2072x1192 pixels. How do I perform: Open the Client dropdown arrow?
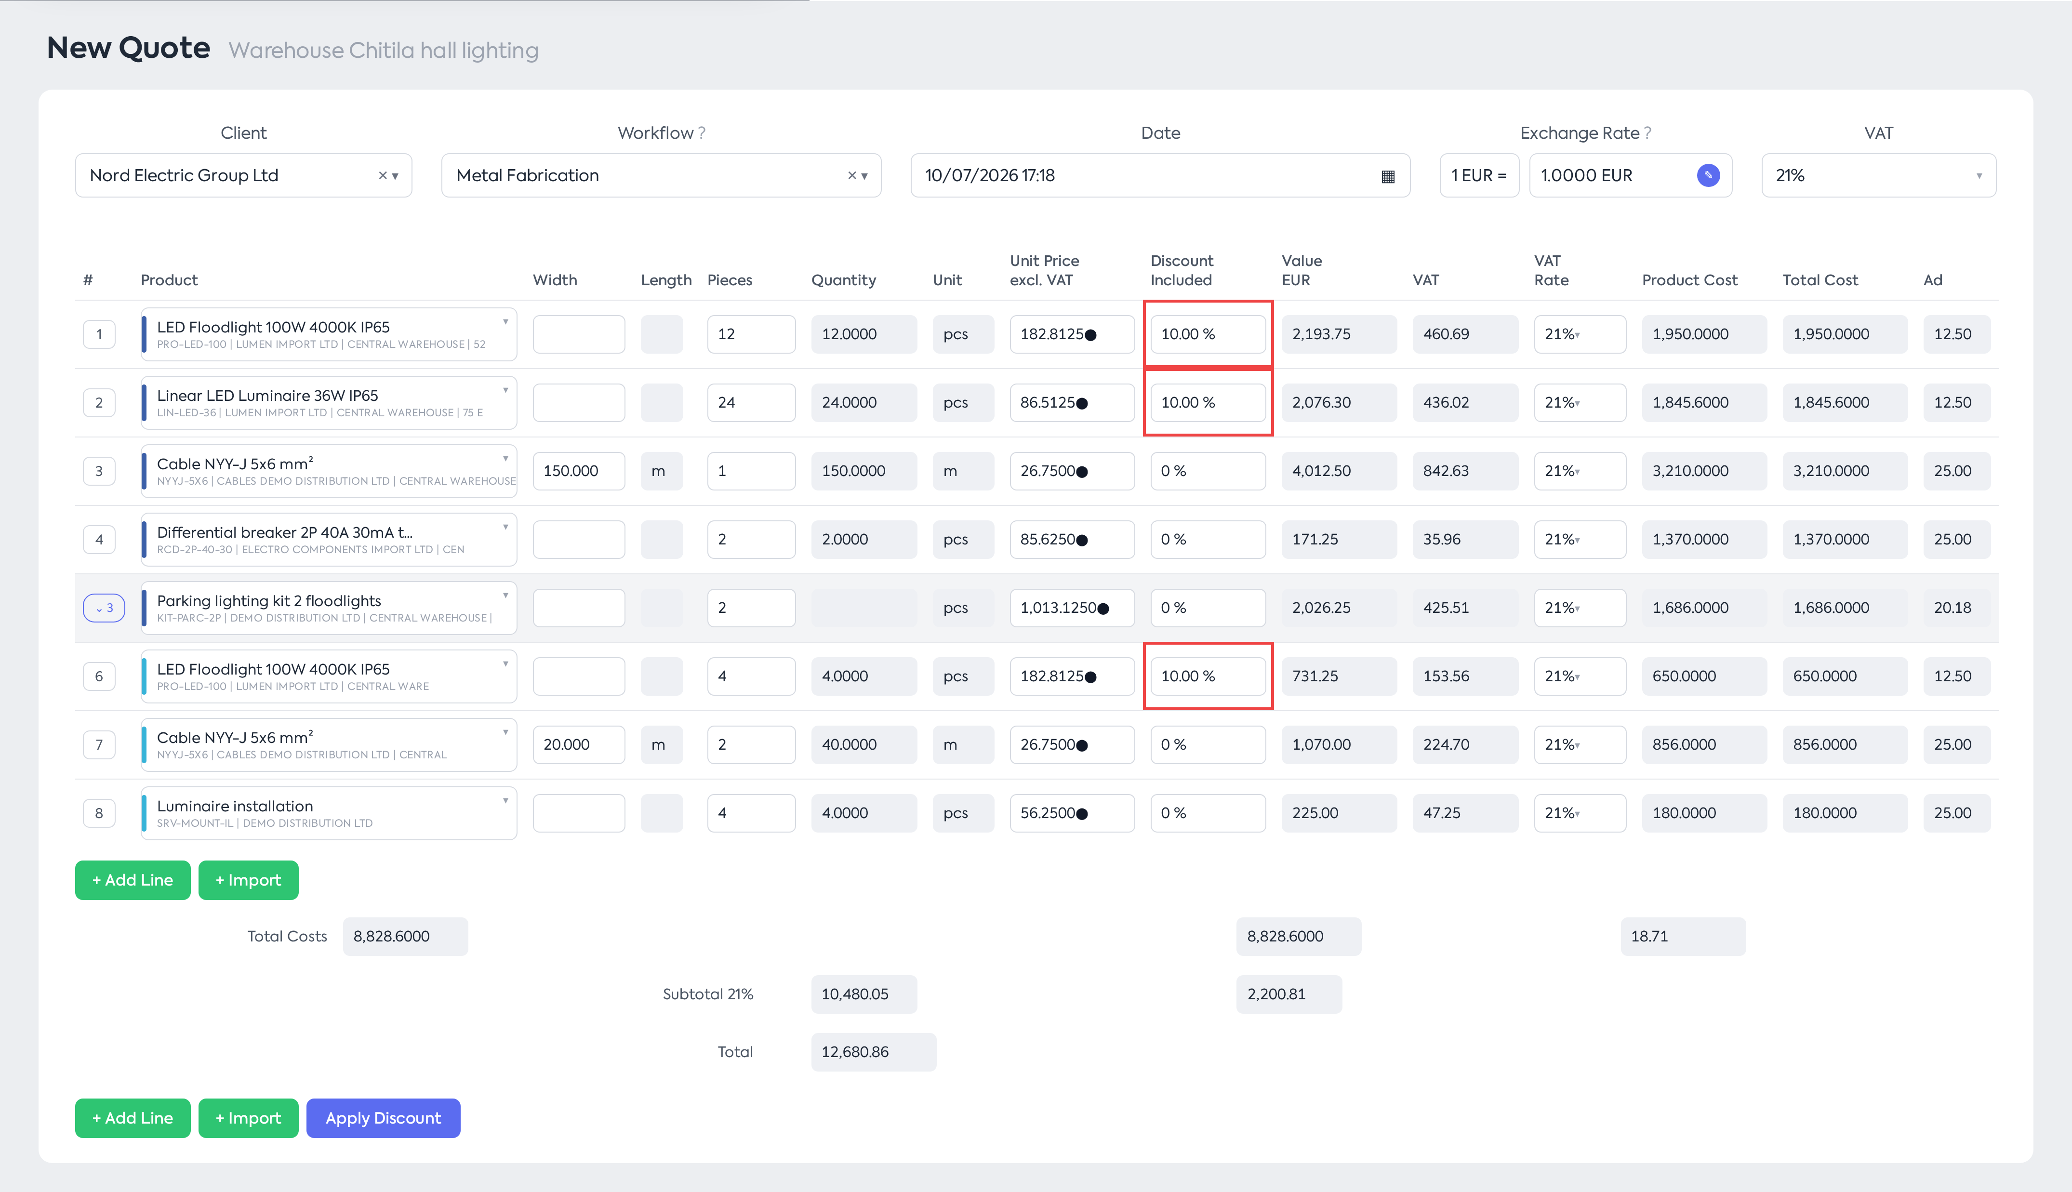tap(396, 176)
